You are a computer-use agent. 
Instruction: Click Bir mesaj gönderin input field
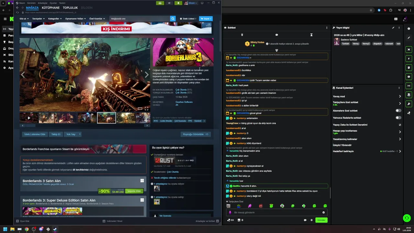[277, 213]
